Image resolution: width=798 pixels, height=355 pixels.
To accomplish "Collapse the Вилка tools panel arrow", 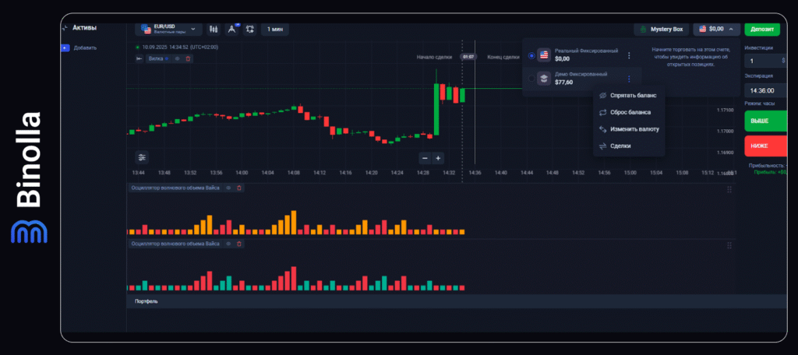I will click(139, 58).
